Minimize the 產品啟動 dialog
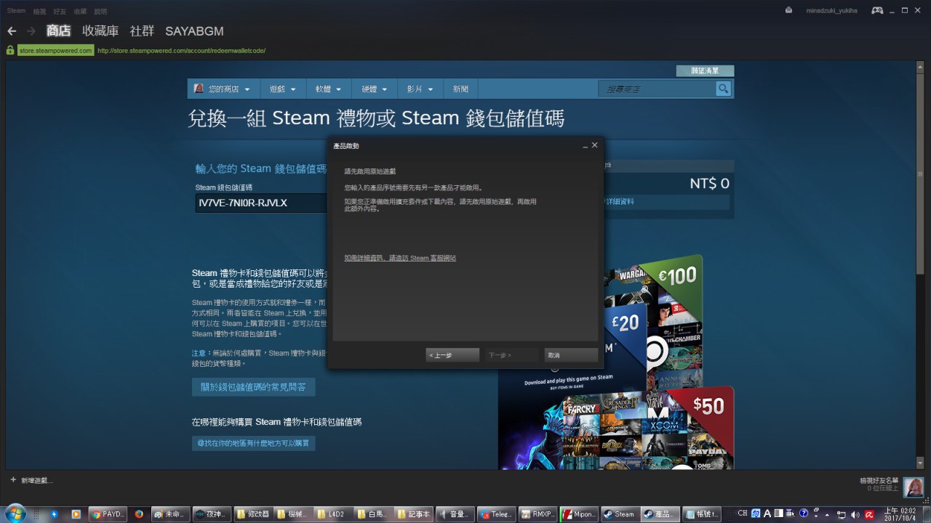The image size is (931, 523). click(x=586, y=146)
